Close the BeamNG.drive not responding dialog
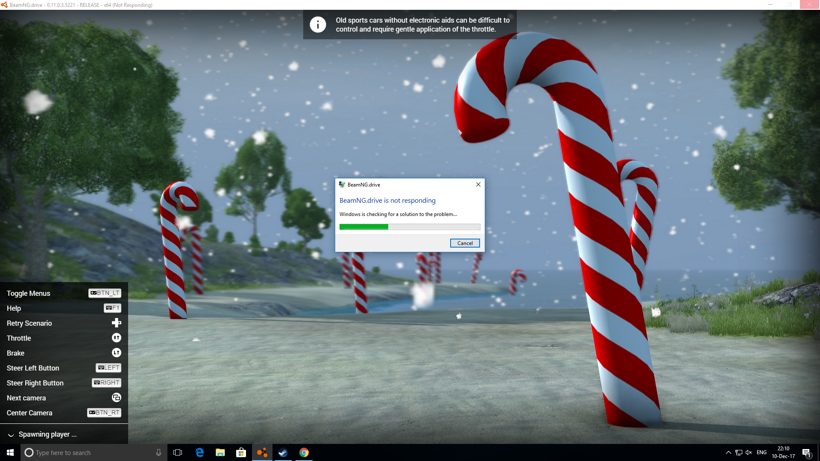This screenshot has height=461, width=820. coord(478,184)
